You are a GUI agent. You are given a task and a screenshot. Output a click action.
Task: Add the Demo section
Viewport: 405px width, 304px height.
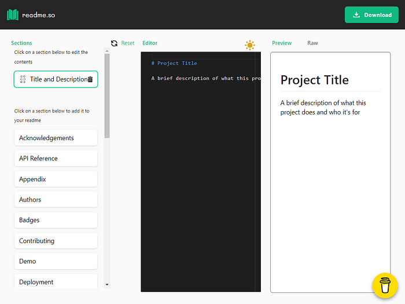(56, 261)
